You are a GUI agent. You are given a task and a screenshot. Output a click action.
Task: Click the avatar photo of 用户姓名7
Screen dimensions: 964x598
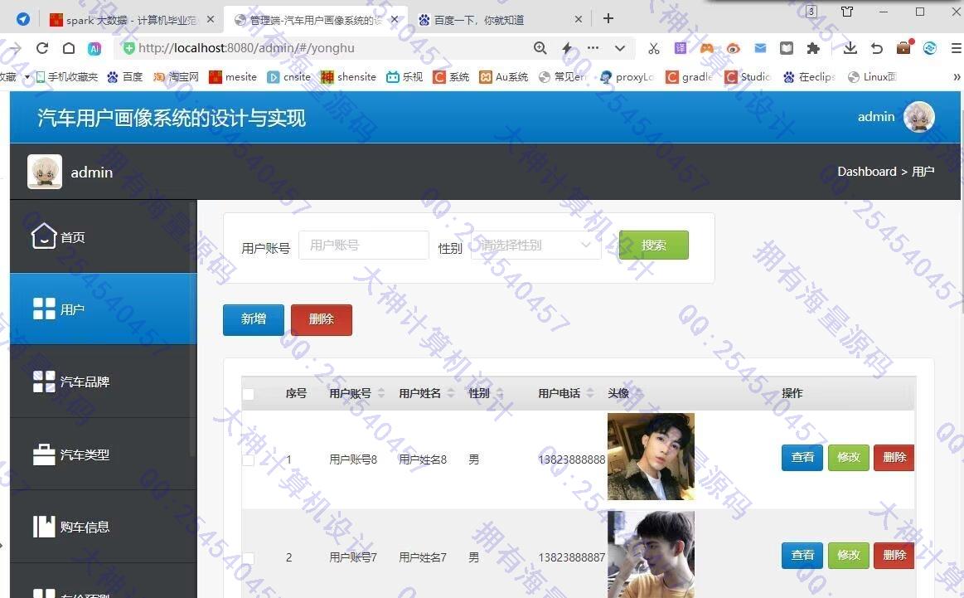(651, 554)
